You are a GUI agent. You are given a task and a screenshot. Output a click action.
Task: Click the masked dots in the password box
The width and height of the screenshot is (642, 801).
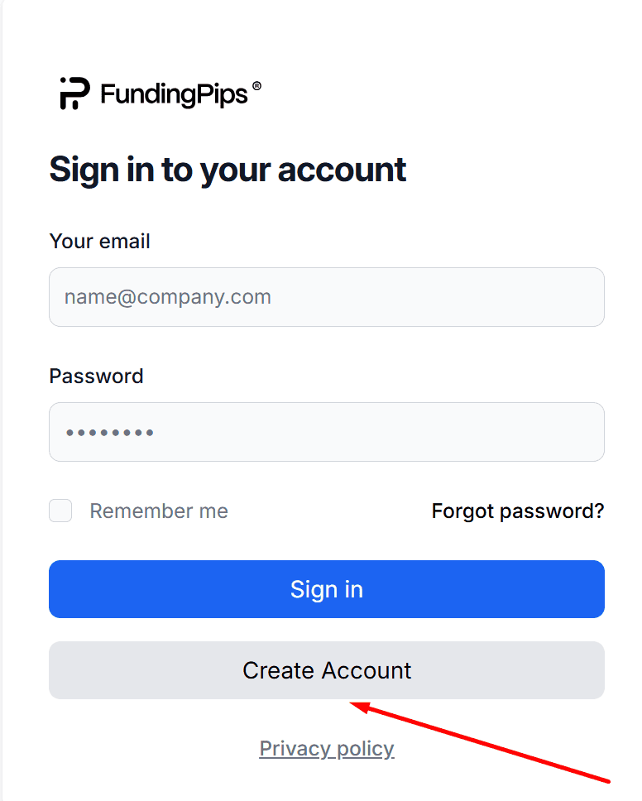point(110,433)
